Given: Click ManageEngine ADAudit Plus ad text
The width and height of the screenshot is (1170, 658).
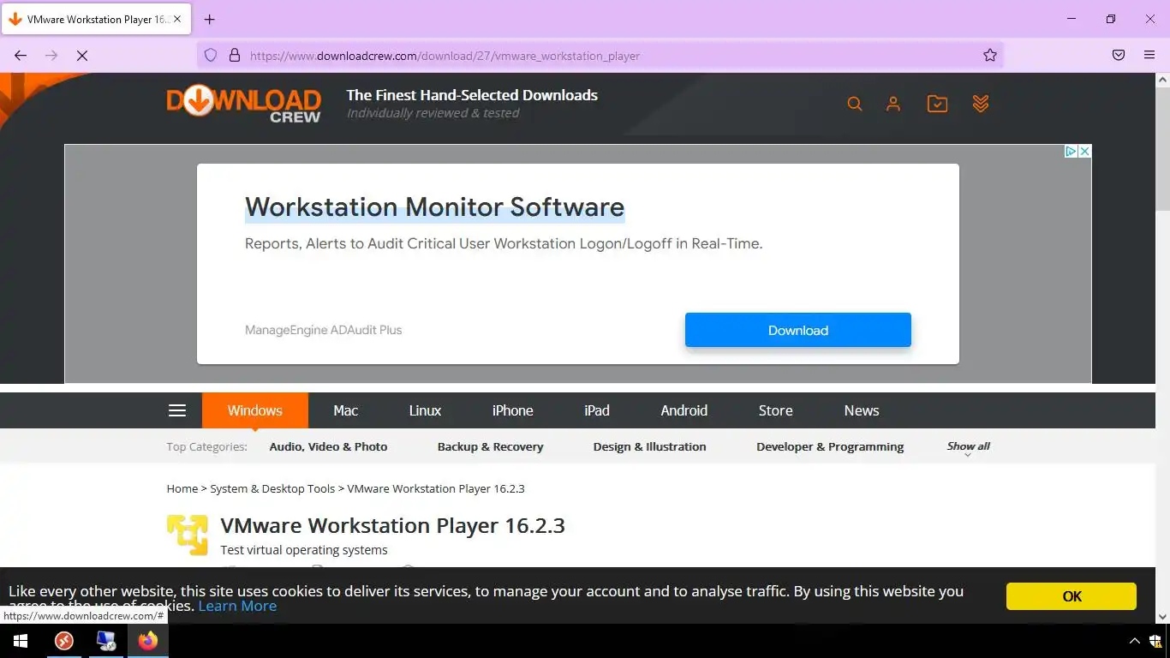Looking at the screenshot, I should click(x=324, y=330).
